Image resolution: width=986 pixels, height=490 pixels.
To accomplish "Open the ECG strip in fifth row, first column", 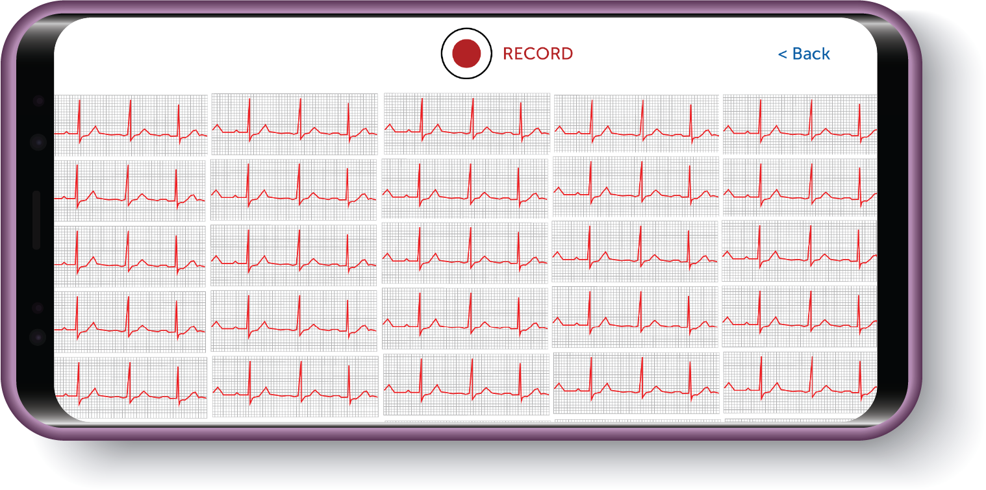I will (x=131, y=387).
